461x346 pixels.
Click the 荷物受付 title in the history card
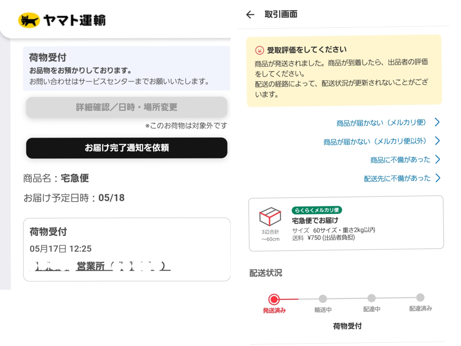pyautogui.click(x=48, y=232)
